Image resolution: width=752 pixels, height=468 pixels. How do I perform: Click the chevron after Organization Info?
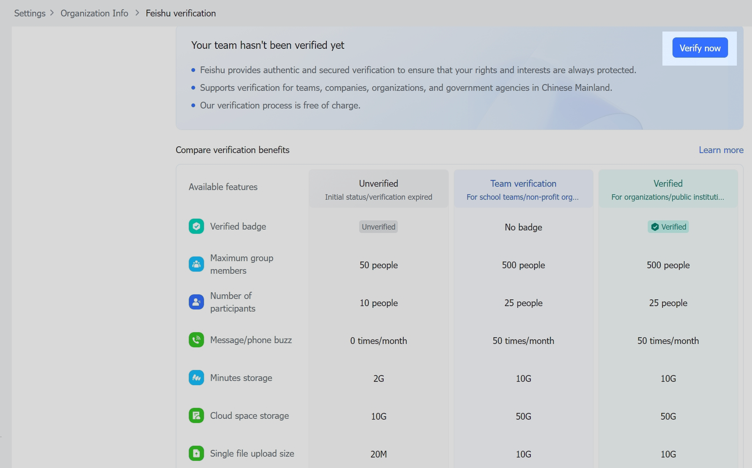click(137, 13)
